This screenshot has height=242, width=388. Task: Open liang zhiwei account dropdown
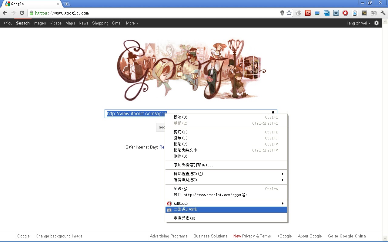tap(358, 23)
